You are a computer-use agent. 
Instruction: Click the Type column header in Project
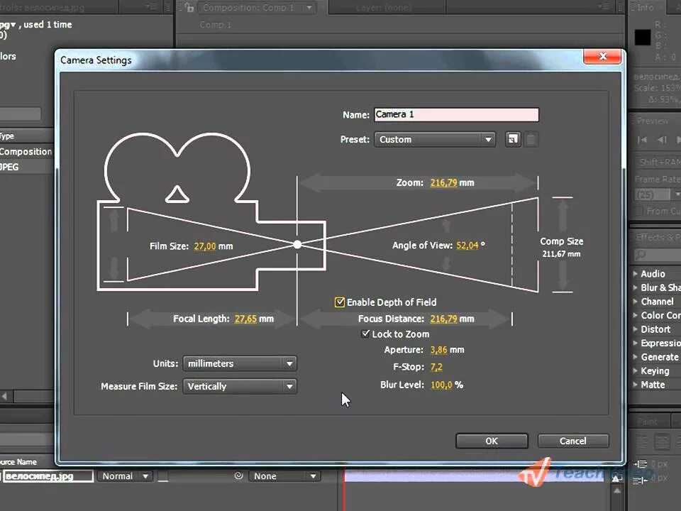tap(7, 136)
